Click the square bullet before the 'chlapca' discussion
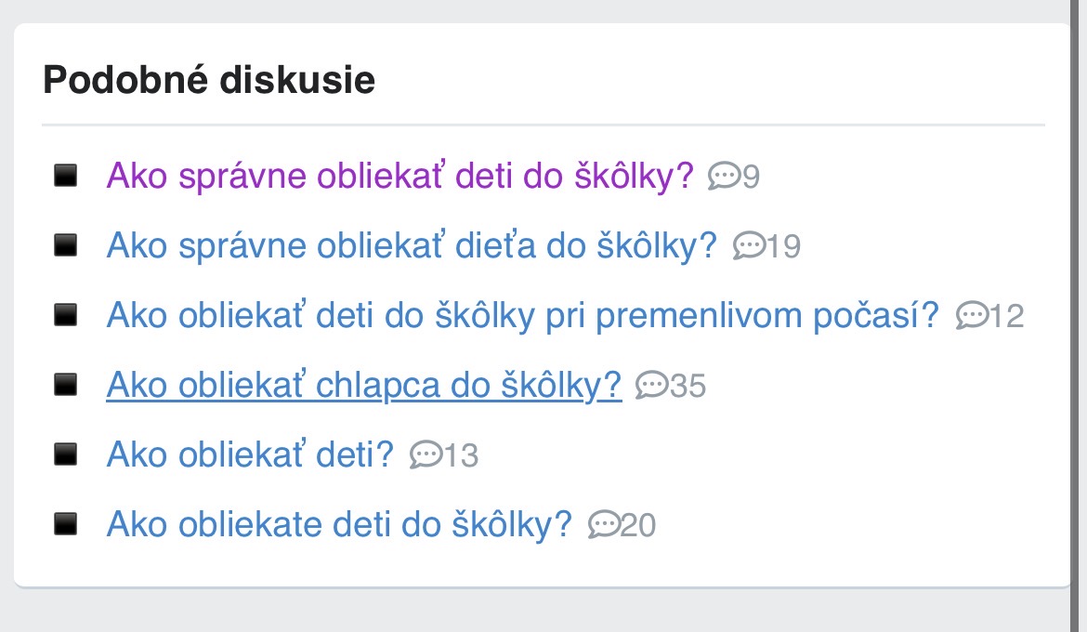This screenshot has width=1087, height=632. [65, 385]
